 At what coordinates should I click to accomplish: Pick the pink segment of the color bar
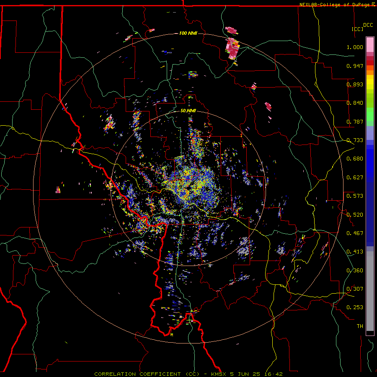point(370,45)
